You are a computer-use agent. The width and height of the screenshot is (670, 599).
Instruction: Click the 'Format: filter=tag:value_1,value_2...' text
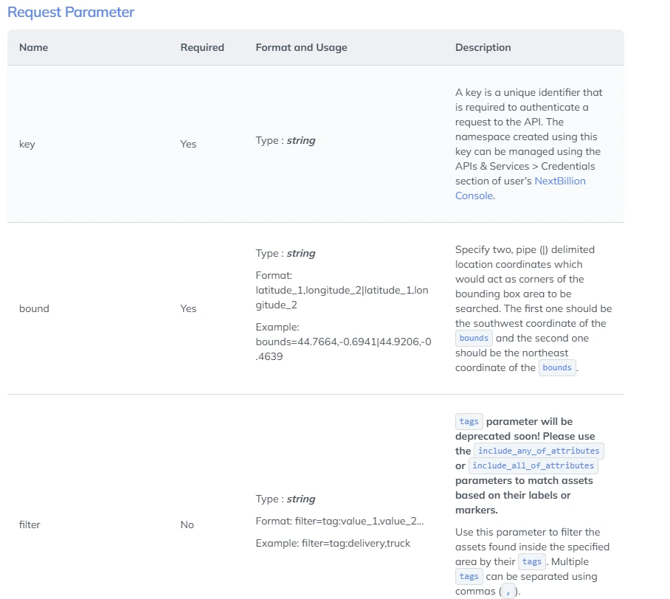[x=339, y=522]
